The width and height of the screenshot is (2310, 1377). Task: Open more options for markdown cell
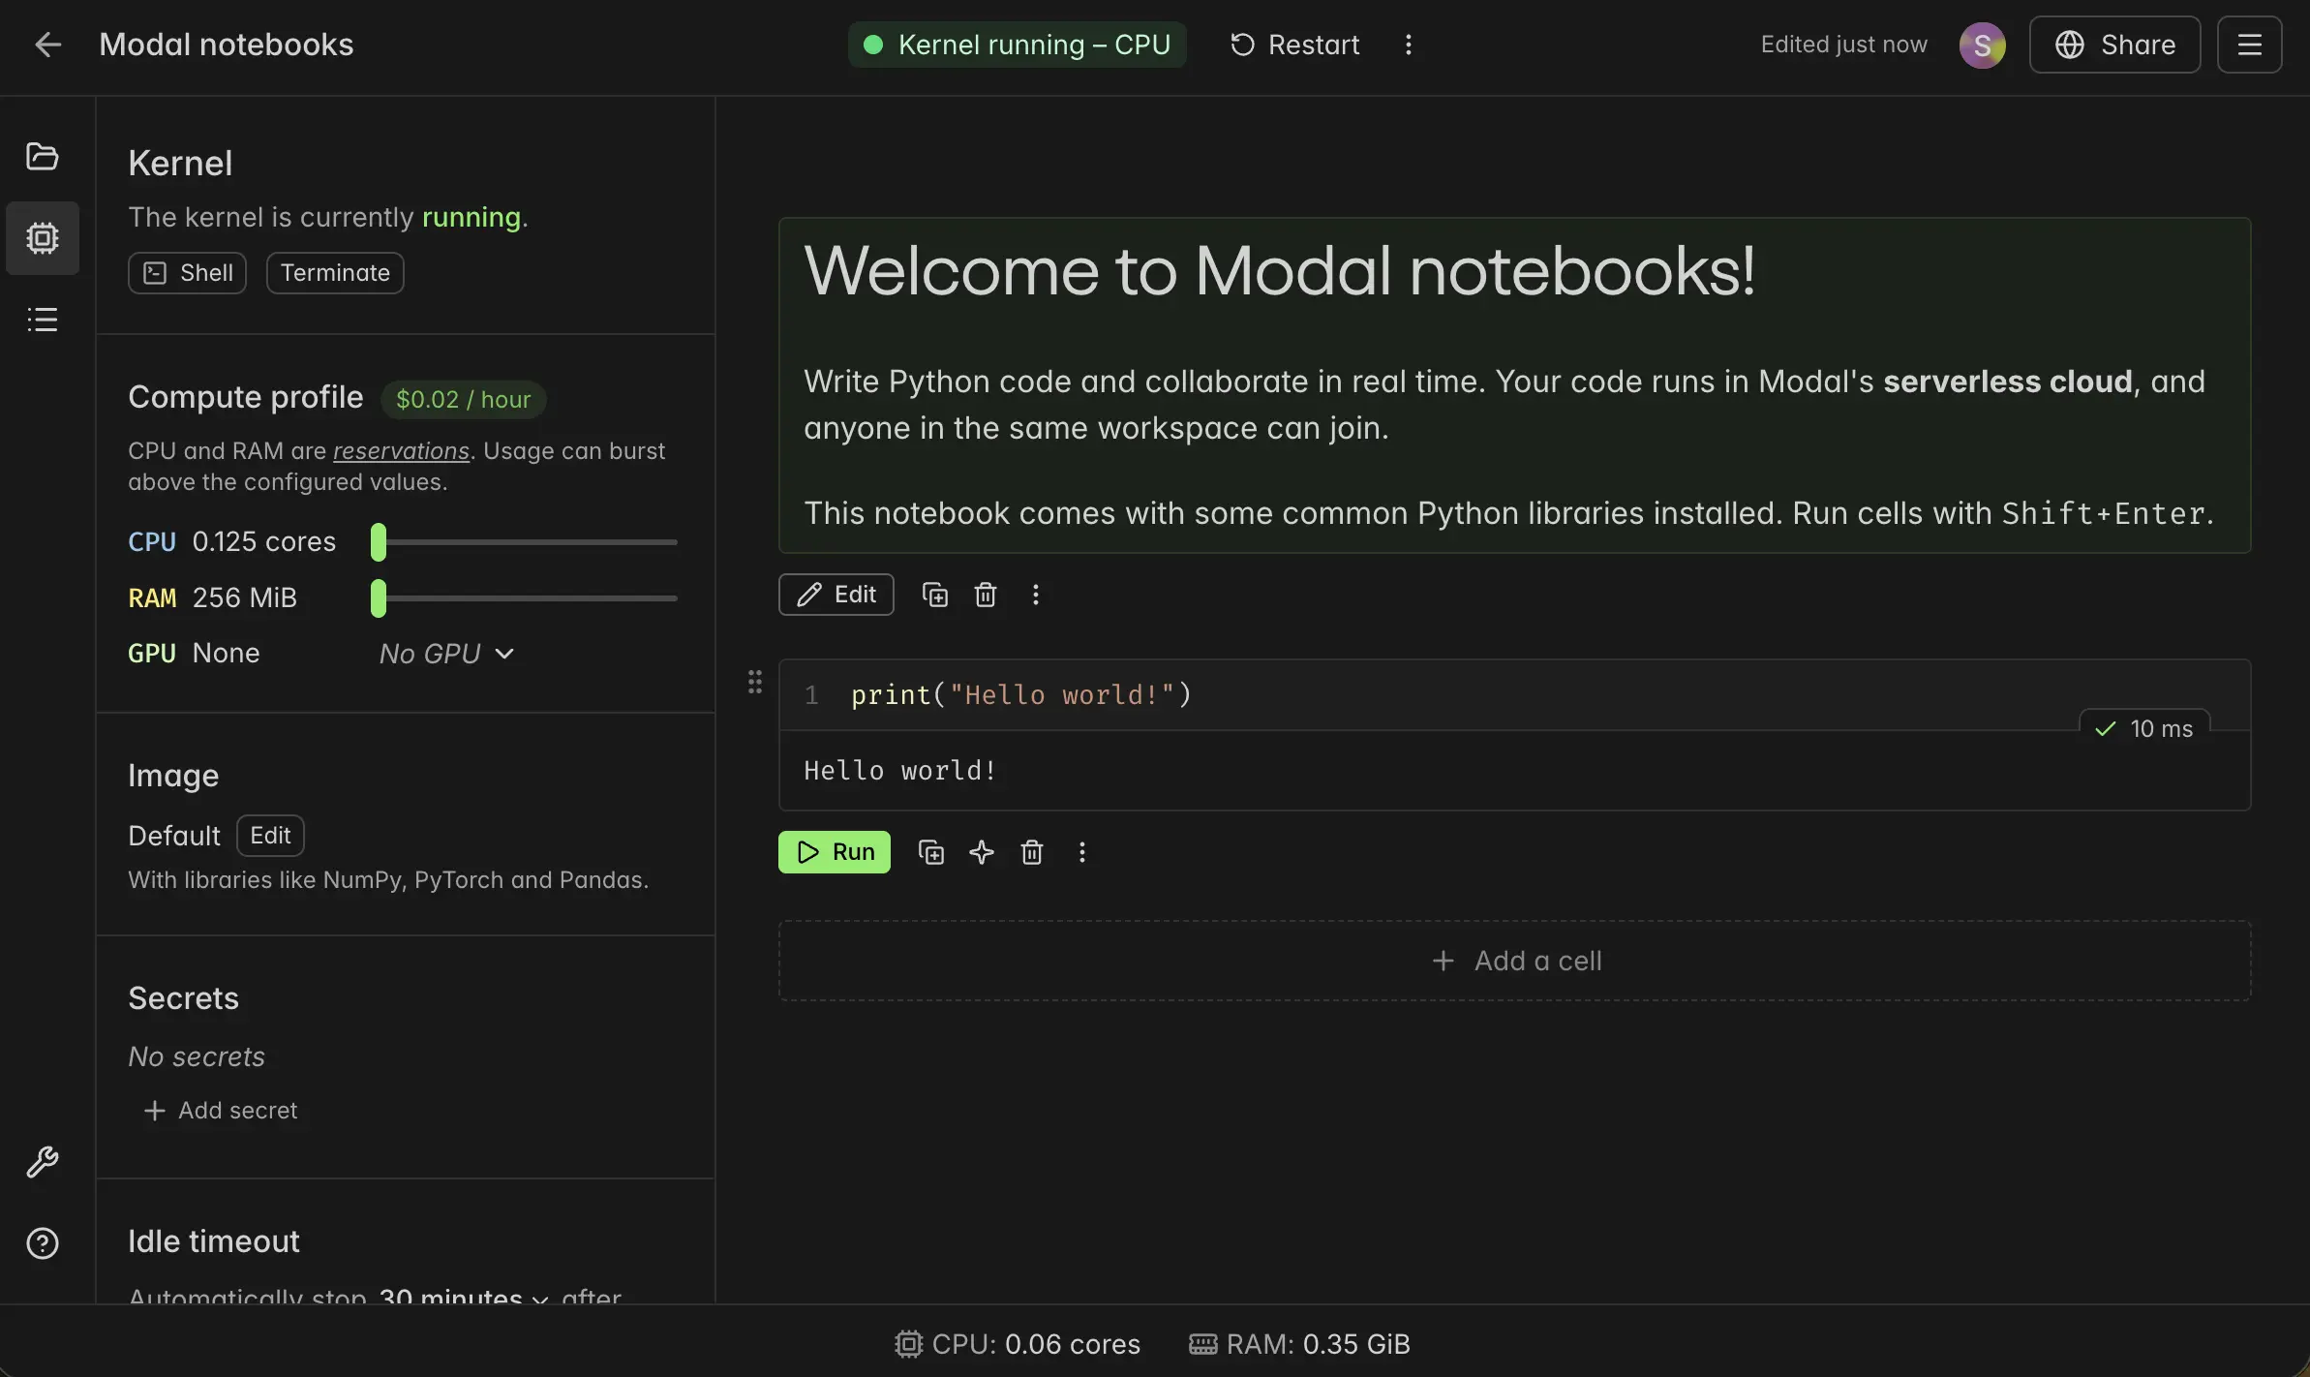(1036, 595)
